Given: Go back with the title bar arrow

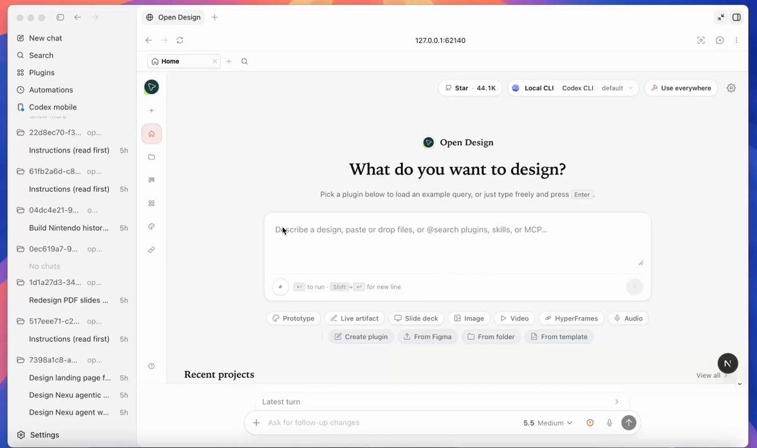Looking at the screenshot, I should [x=78, y=18].
